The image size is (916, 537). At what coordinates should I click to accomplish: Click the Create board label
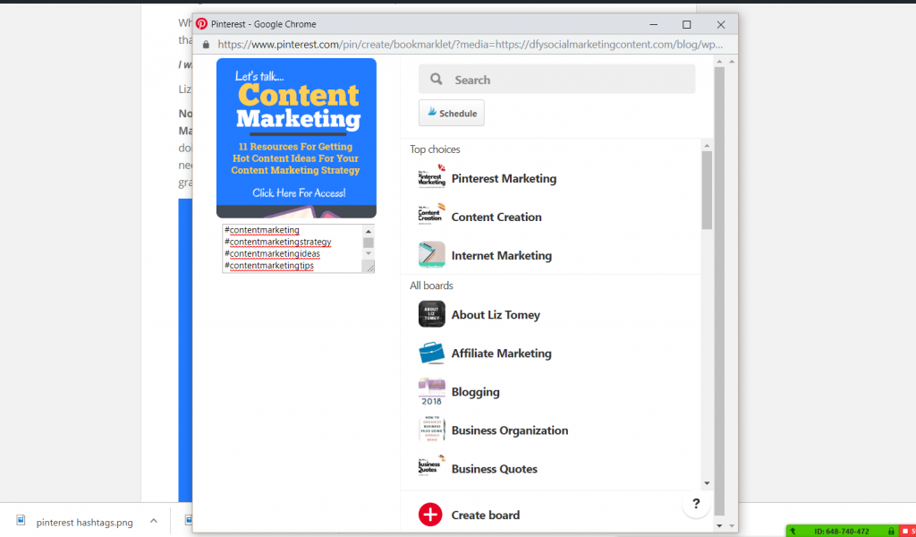pos(486,515)
